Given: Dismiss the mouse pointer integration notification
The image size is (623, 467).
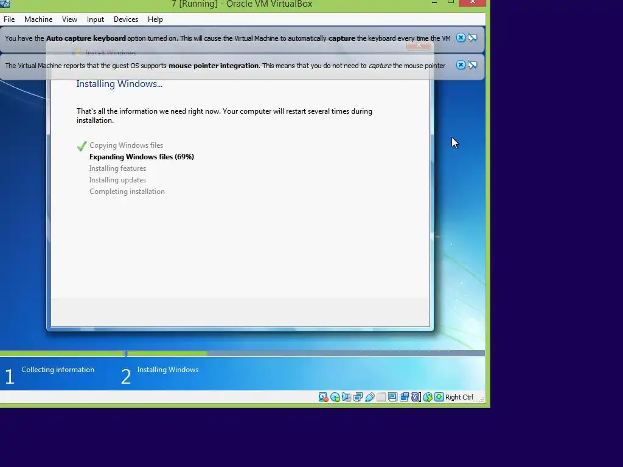Looking at the screenshot, I should [x=461, y=65].
